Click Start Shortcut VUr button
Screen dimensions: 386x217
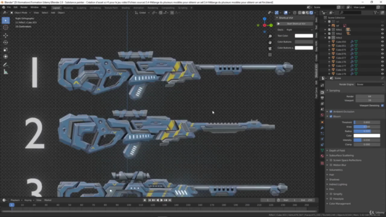tap(295, 24)
